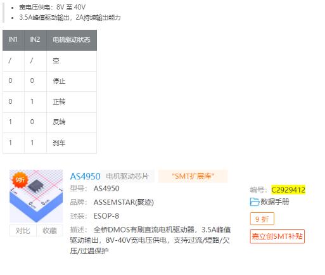Open the AS4950 product title link
The image size is (325, 275).
pos(85,176)
